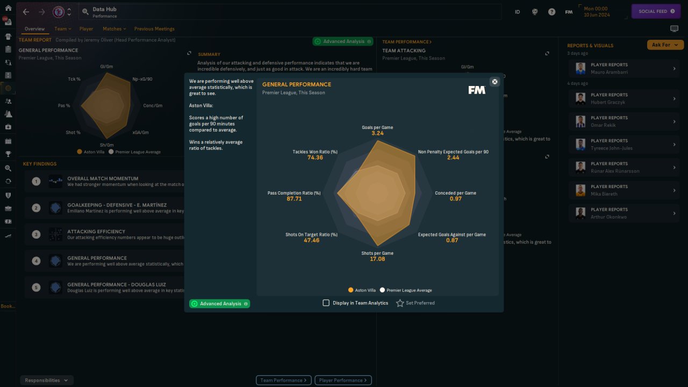Viewport: 688px width, 387px height.
Task: Click the Team Performance button at bottom
Action: point(283,380)
